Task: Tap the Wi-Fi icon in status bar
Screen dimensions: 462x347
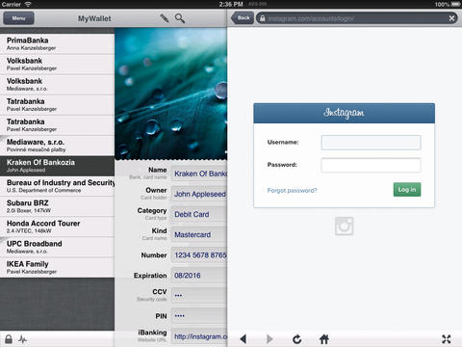Action: click(x=28, y=4)
